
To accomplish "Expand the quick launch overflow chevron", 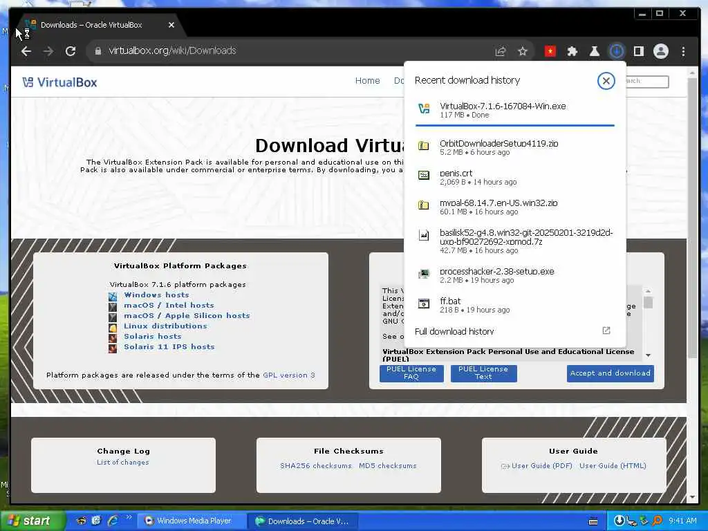I will (x=129, y=517).
